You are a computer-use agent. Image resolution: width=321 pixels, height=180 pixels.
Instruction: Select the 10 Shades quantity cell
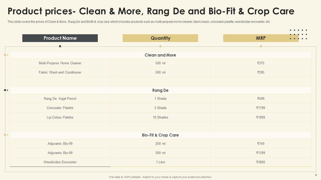(160, 117)
